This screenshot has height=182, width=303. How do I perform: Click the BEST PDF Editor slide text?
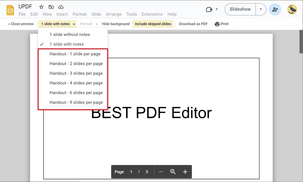click(151, 113)
